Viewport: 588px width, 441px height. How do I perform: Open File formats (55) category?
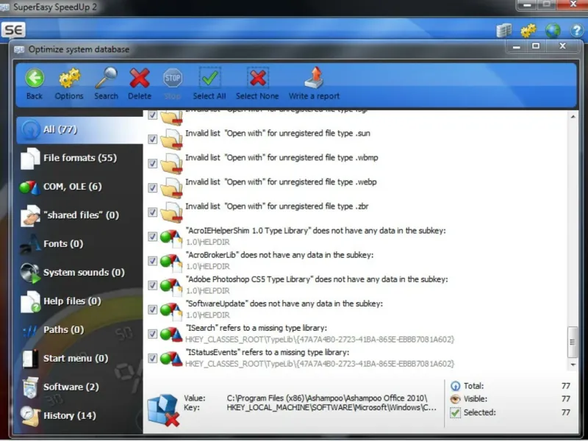[x=79, y=158]
